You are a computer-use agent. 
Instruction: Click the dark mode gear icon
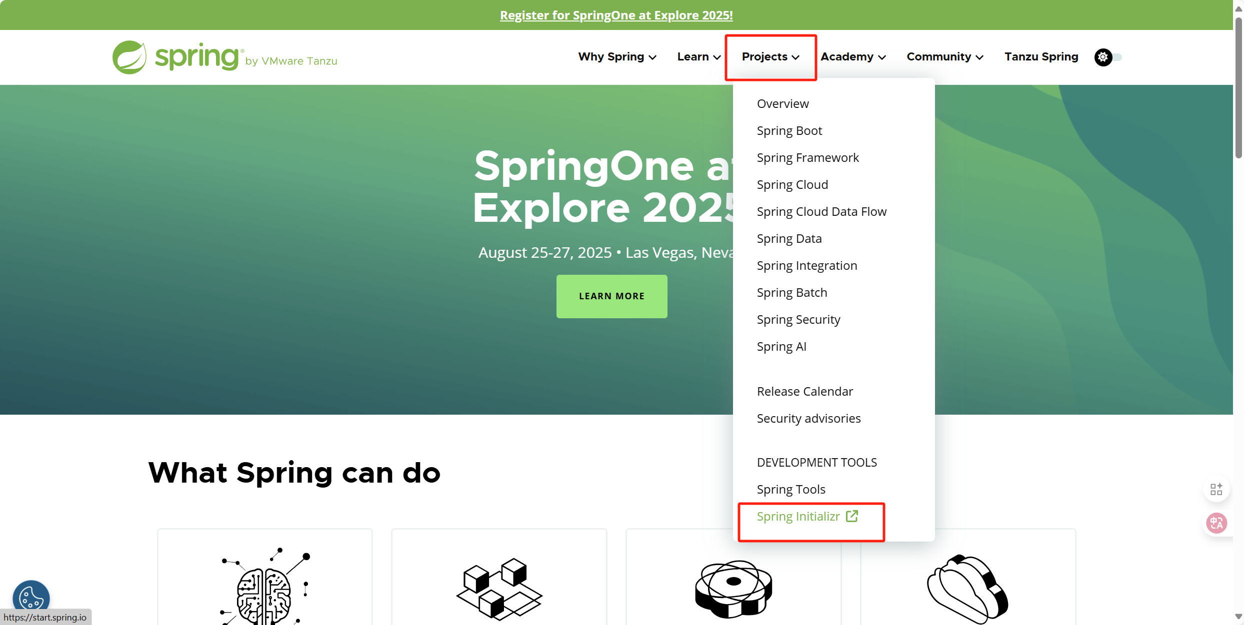(x=1102, y=57)
